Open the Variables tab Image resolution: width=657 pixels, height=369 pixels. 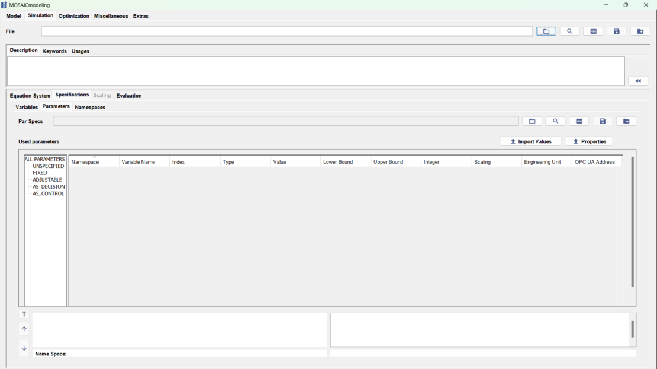pyautogui.click(x=26, y=107)
